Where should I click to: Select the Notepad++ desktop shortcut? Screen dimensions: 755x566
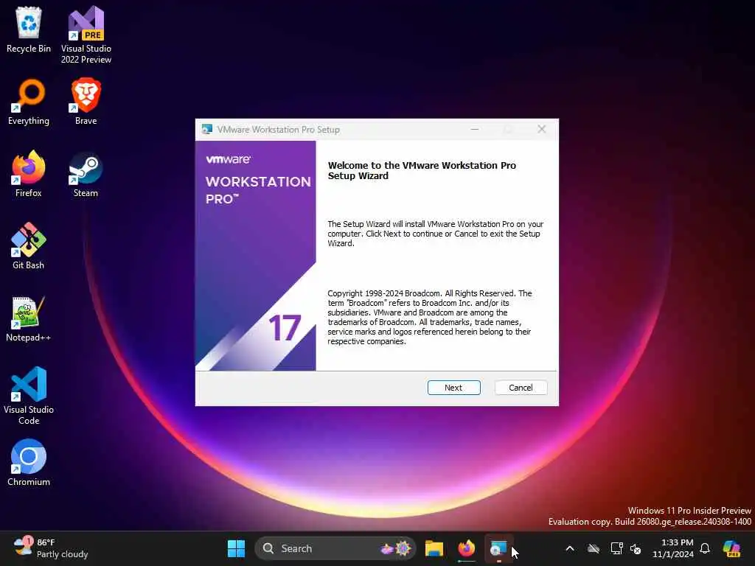click(x=29, y=318)
